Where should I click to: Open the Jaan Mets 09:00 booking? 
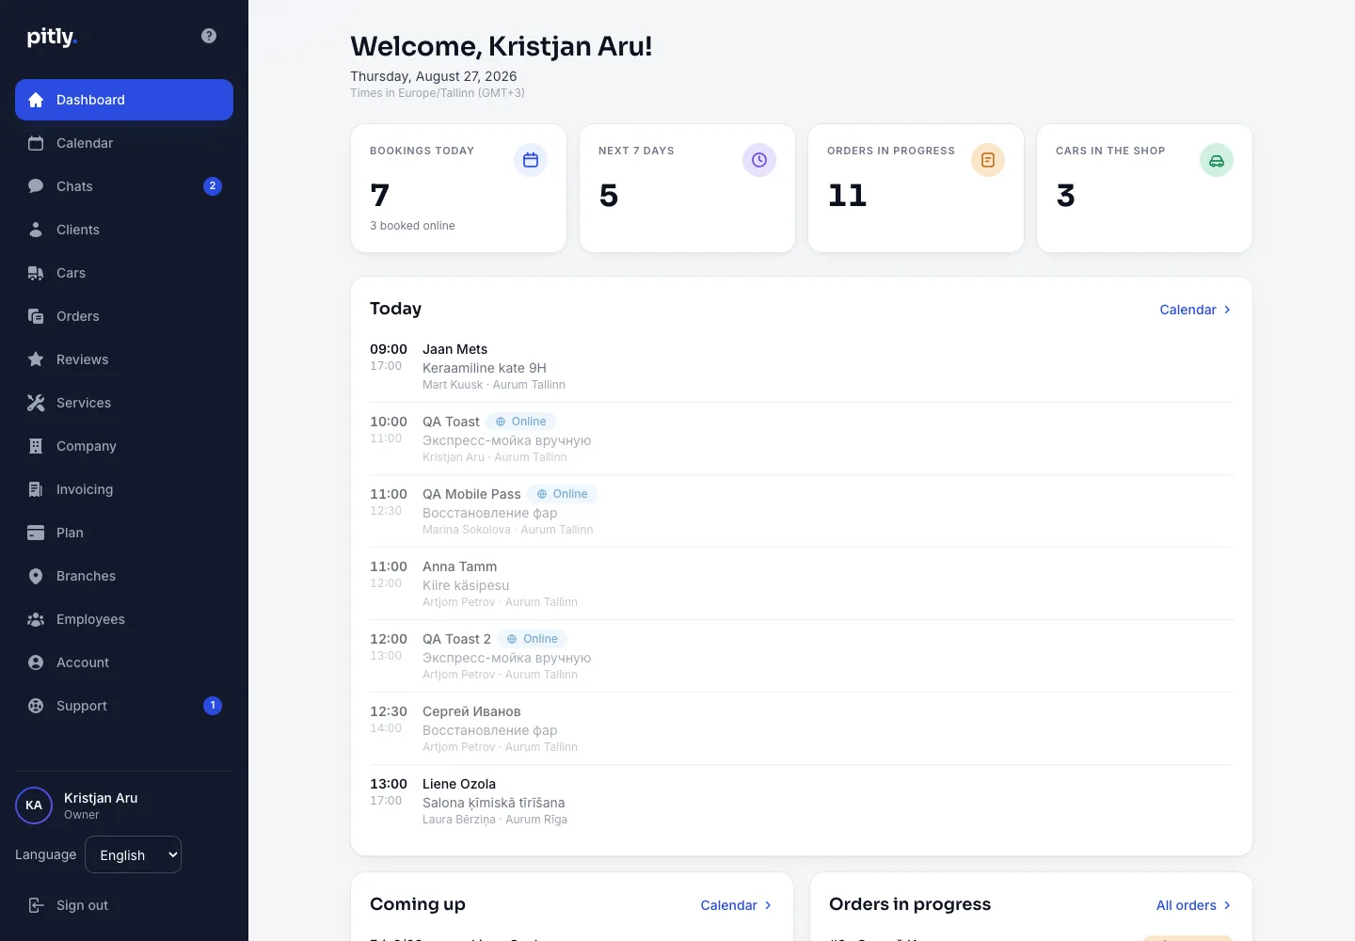(802, 367)
